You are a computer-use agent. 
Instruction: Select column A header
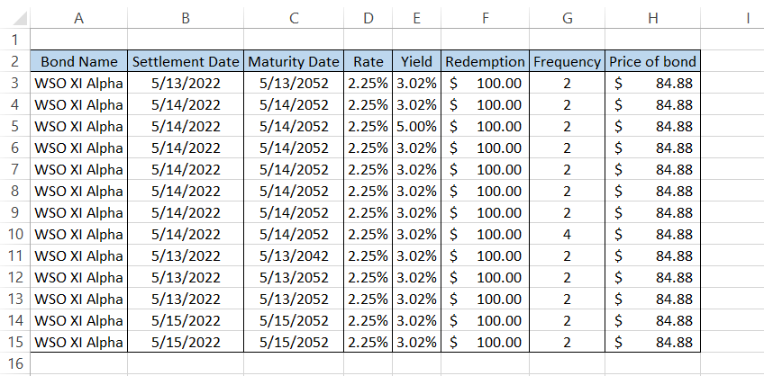pos(79,18)
